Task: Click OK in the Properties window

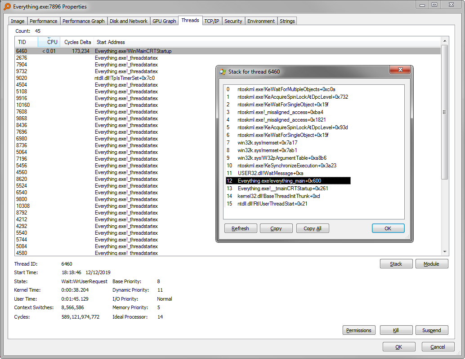Action: pos(399,347)
